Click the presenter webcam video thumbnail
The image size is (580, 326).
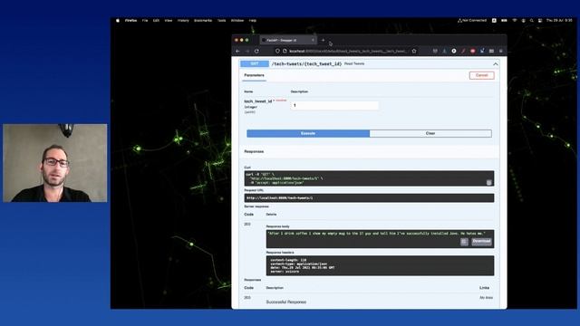click(x=55, y=163)
